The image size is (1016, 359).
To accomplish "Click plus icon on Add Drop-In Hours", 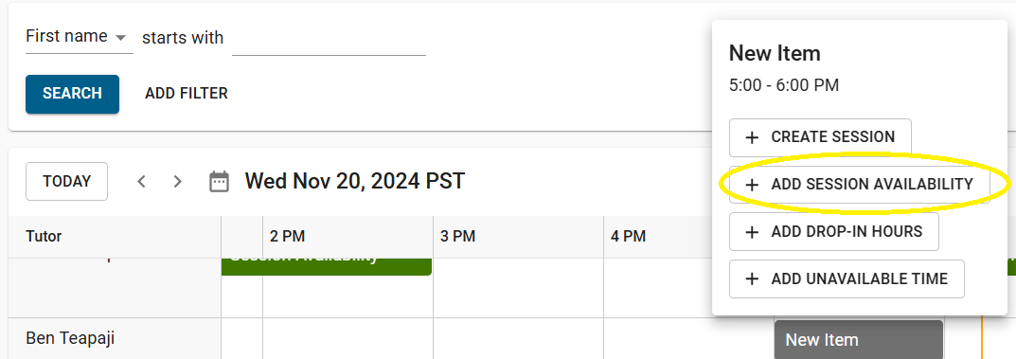I will pyautogui.click(x=752, y=232).
